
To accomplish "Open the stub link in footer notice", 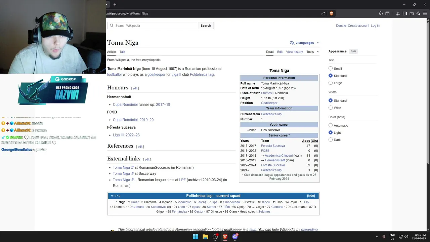I will click(253, 230).
